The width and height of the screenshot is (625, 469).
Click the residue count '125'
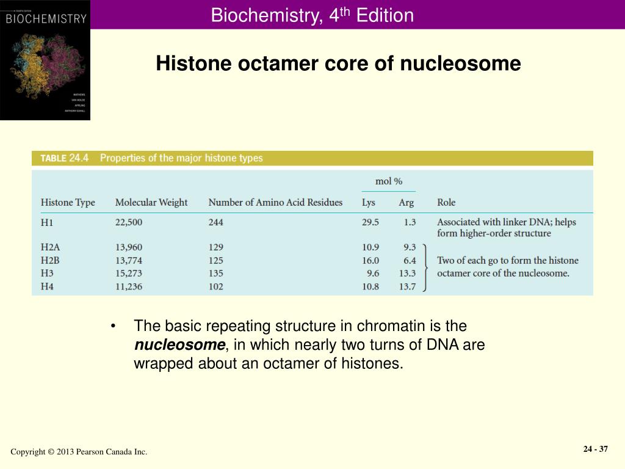pyautogui.click(x=215, y=260)
